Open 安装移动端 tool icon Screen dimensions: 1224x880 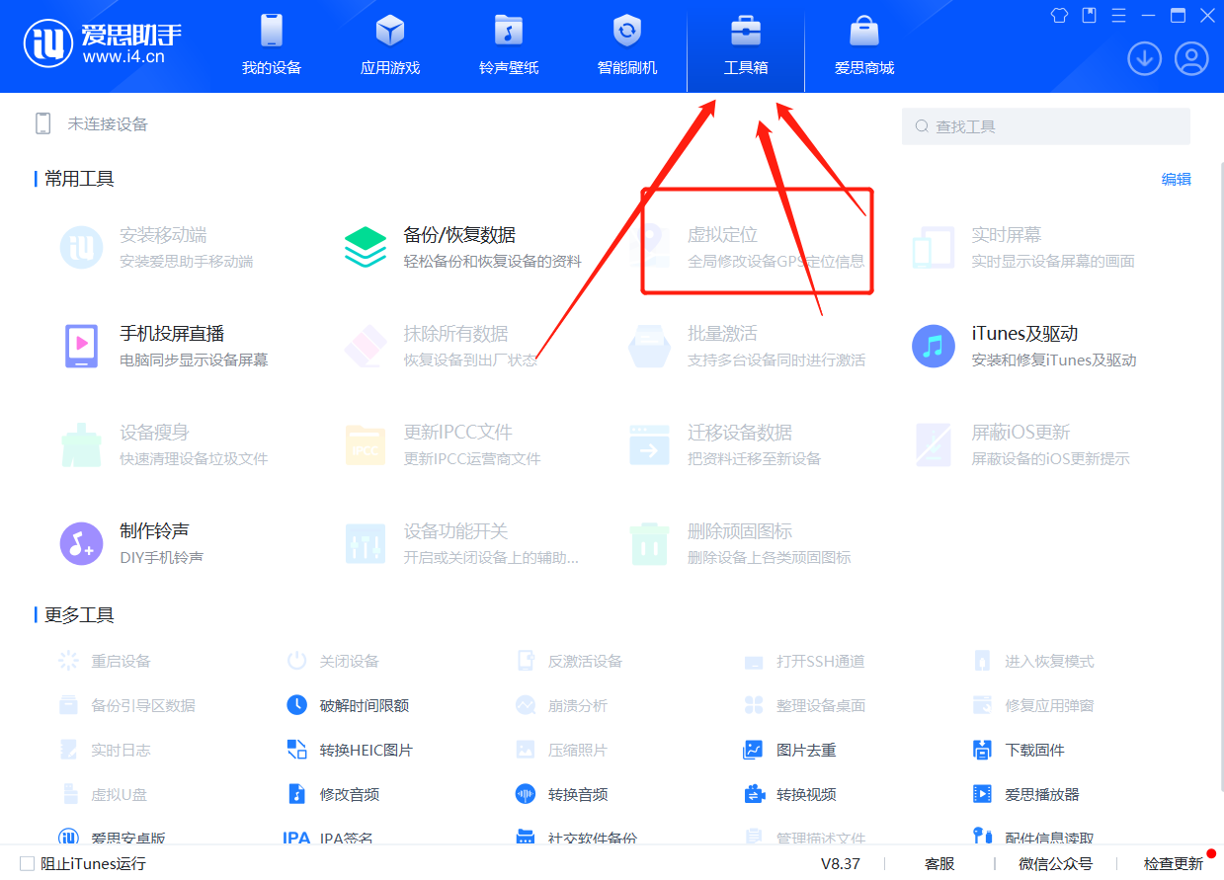tap(81, 247)
